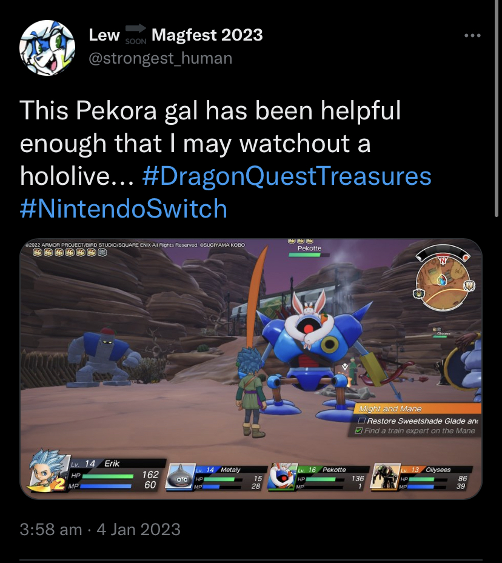Click the display name Lew Magfest 2023
Viewport: 502px width, 563px height.
[x=176, y=35]
